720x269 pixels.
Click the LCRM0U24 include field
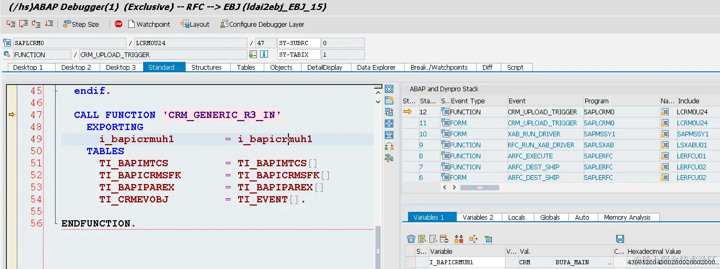coord(190,43)
